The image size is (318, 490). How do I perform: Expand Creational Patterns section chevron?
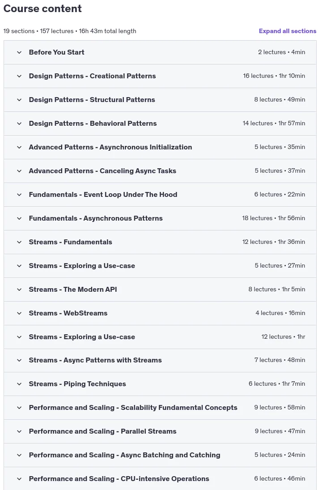(x=19, y=76)
